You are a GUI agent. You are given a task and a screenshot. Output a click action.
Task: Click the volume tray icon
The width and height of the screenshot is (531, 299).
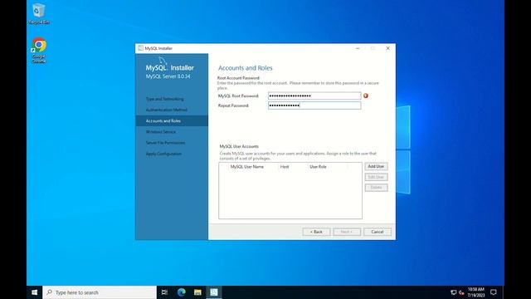pyautogui.click(x=461, y=292)
